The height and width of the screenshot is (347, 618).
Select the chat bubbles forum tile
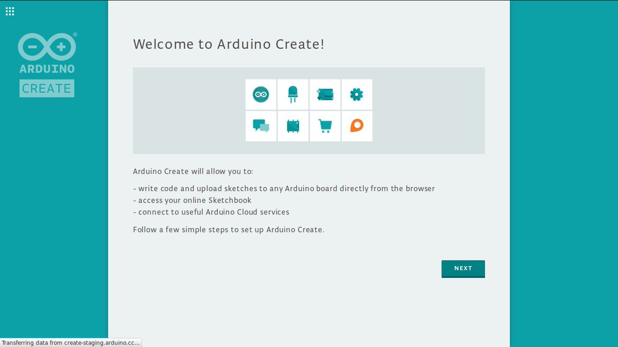click(x=261, y=126)
